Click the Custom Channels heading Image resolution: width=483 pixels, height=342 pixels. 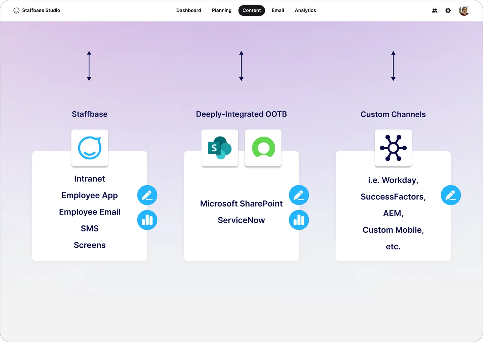click(x=393, y=114)
